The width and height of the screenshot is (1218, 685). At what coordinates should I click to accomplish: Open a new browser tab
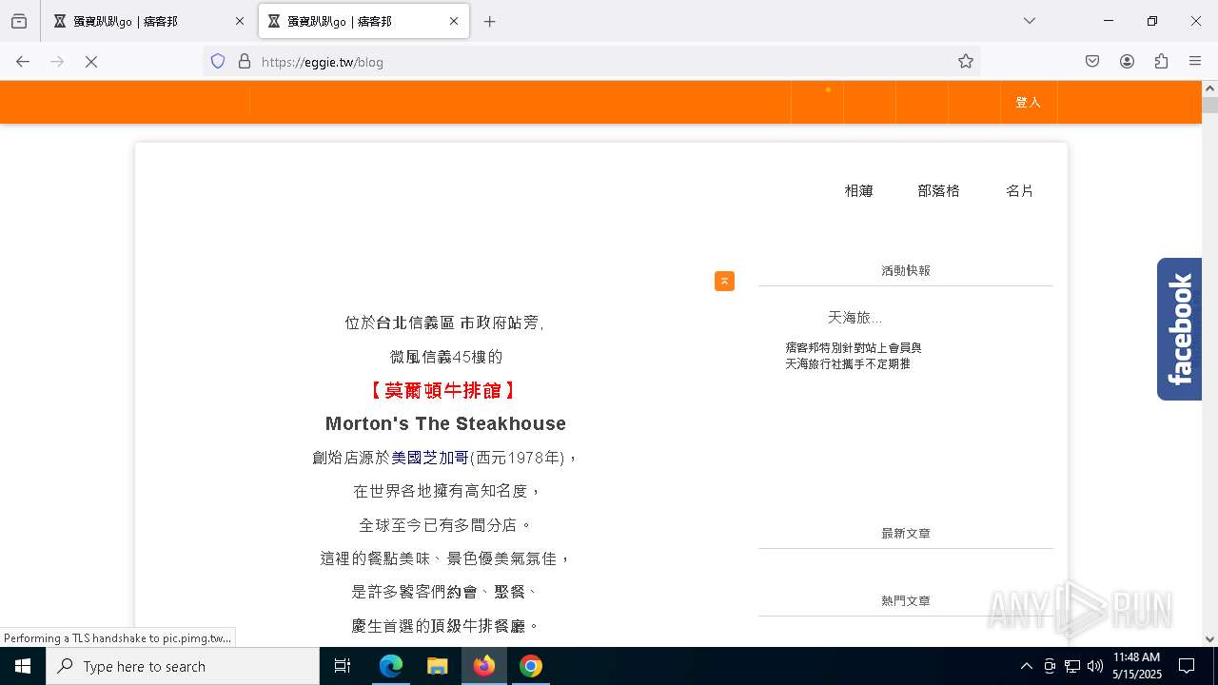tap(489, 21)
